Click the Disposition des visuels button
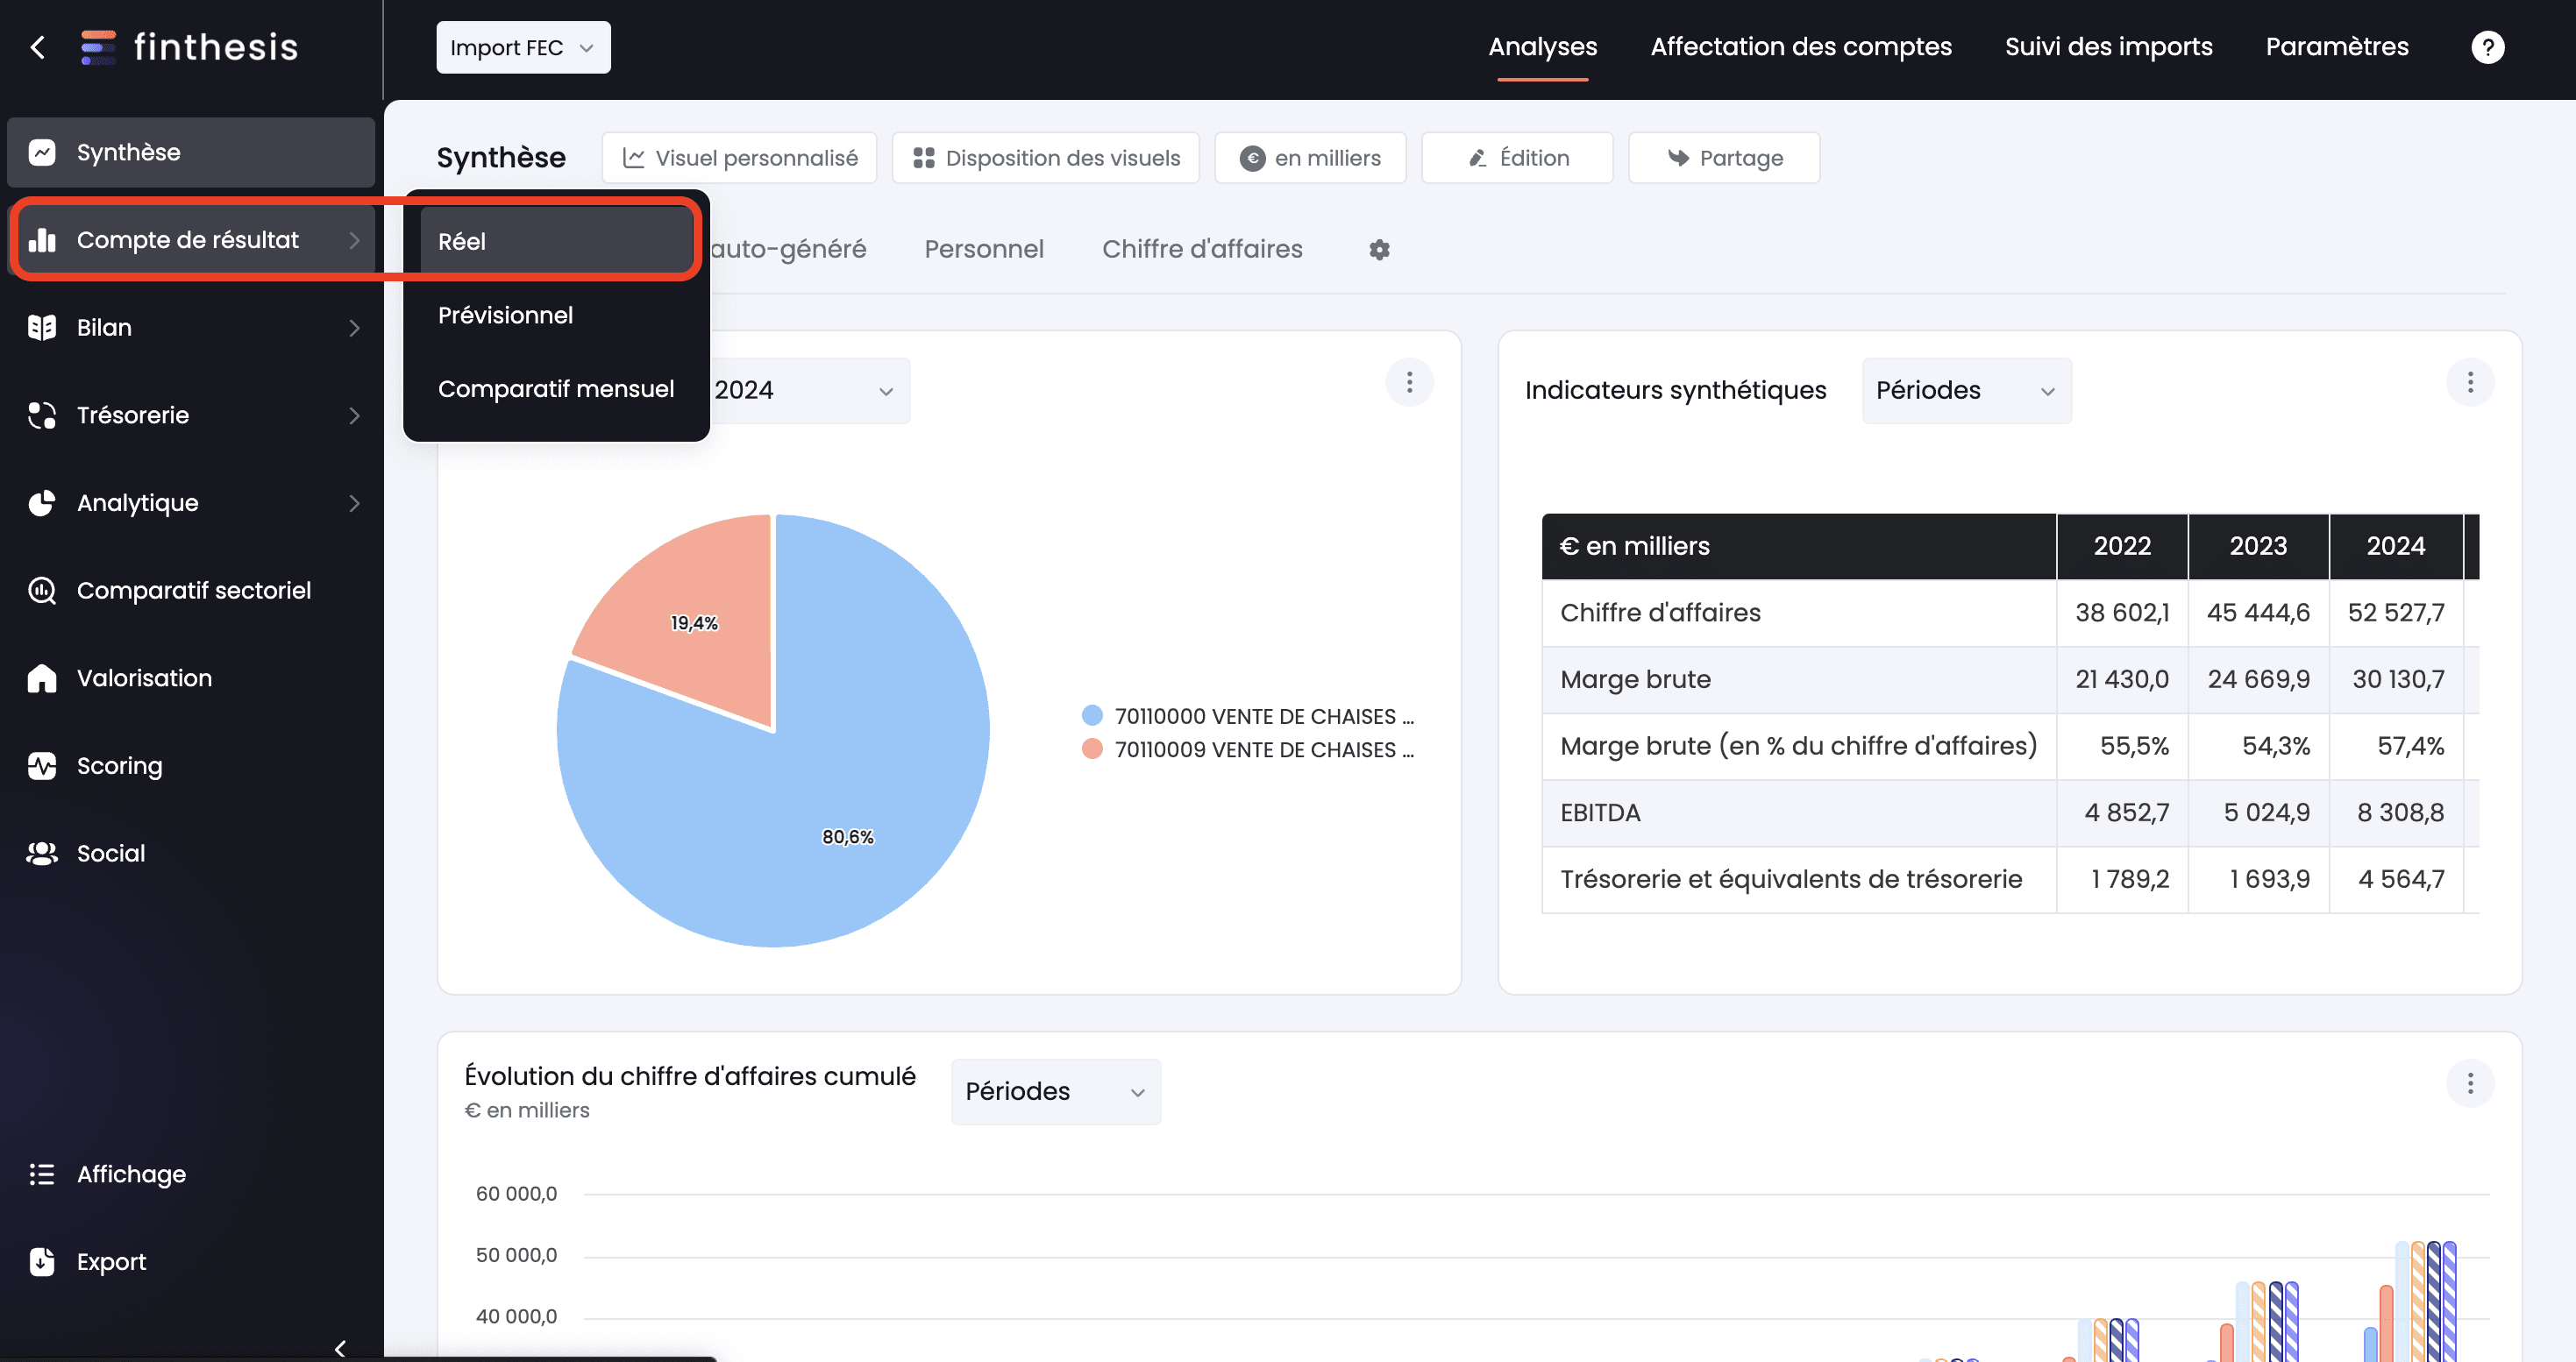The height and width of the screenshot is (1362, 2576). point(1045,158)
